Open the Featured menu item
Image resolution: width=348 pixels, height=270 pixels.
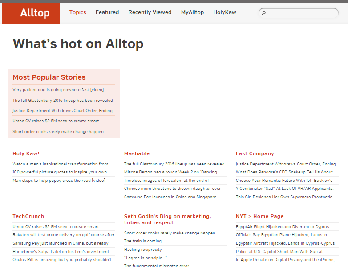tap(107, 12)
